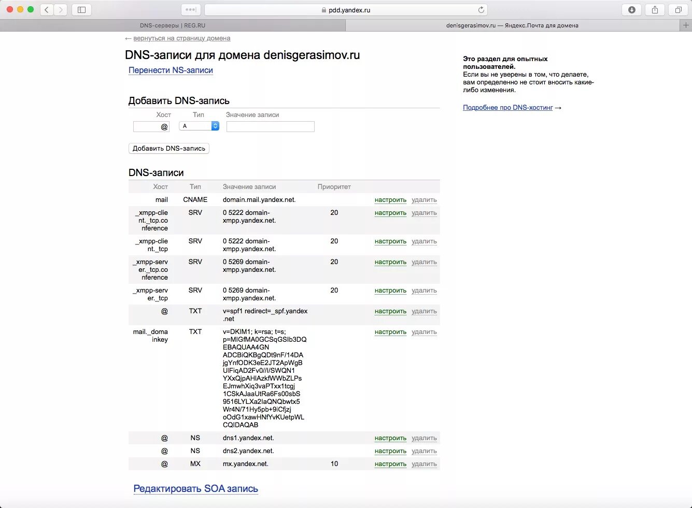692x508 pixels.
Task: Click the MX type cell
Action: point(195,464)
